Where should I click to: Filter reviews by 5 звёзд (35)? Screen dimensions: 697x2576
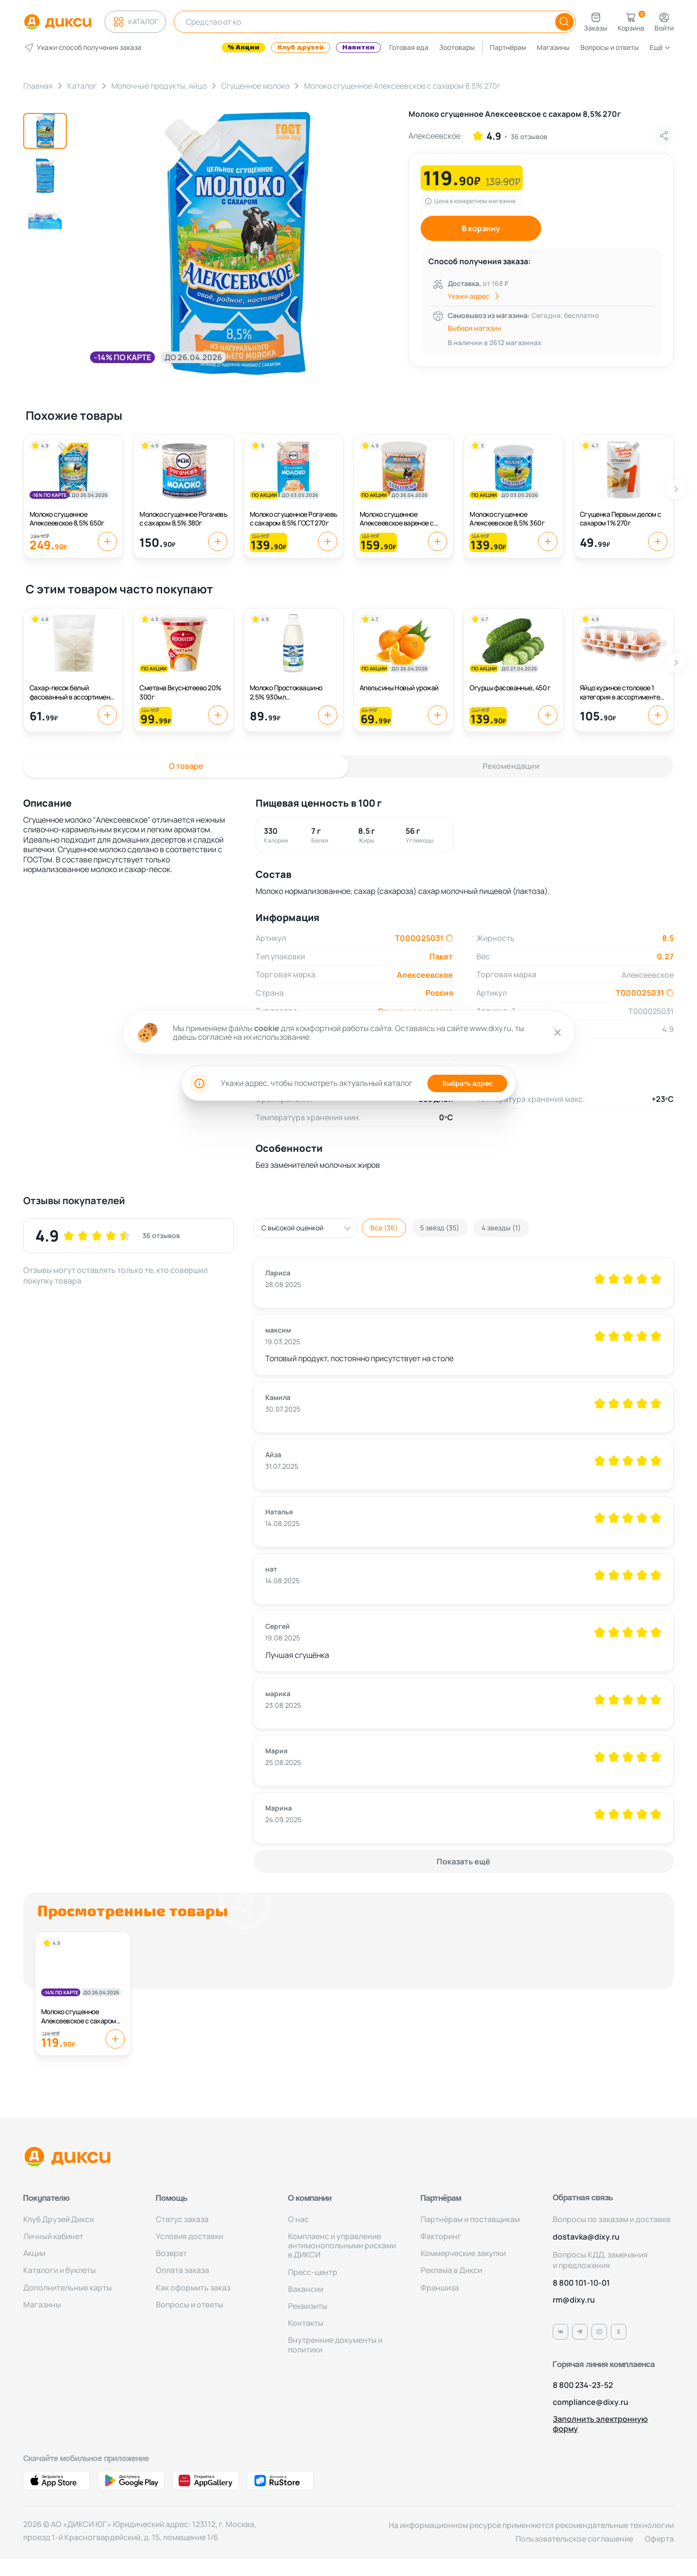pos(439,1228)
